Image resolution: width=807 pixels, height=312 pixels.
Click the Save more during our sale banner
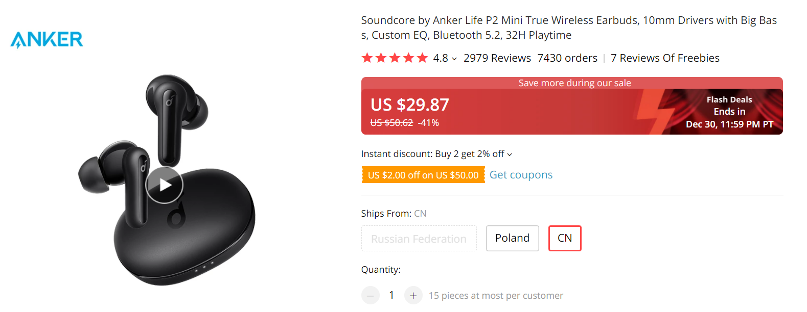click(574, 83)
